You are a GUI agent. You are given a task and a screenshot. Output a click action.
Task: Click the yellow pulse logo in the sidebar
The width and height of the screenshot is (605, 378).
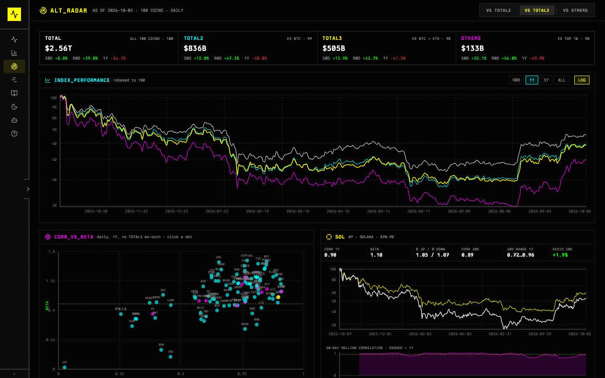pyautogui.click(x=14, y=14)
